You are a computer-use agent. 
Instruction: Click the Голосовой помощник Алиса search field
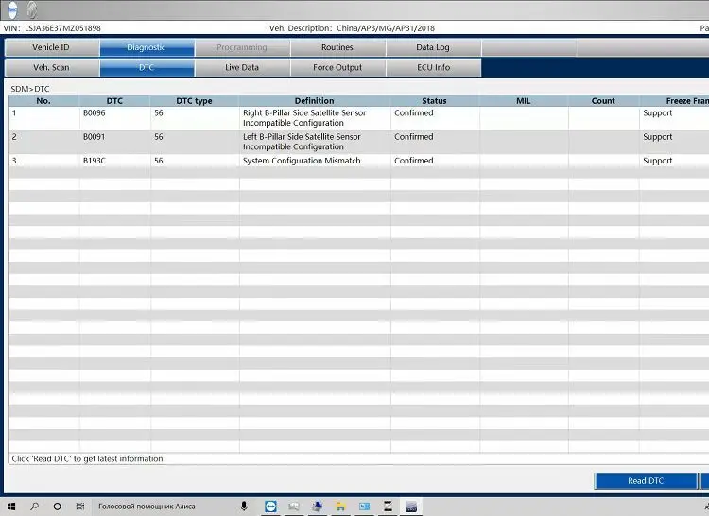(x=172, y=507)
